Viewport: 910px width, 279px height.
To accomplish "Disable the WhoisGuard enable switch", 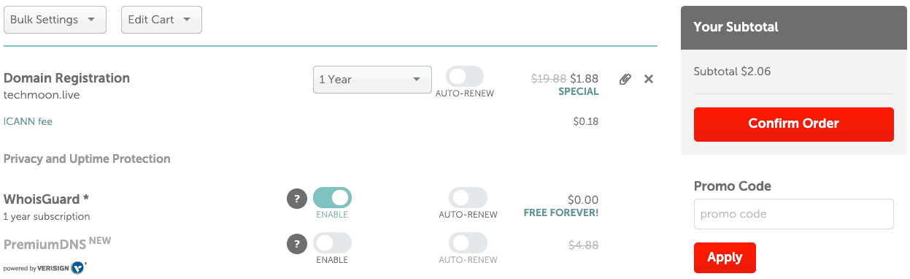I will click(x=332, y=198).
